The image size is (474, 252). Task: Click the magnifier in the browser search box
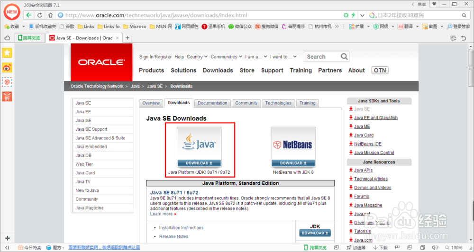[465, 15]
